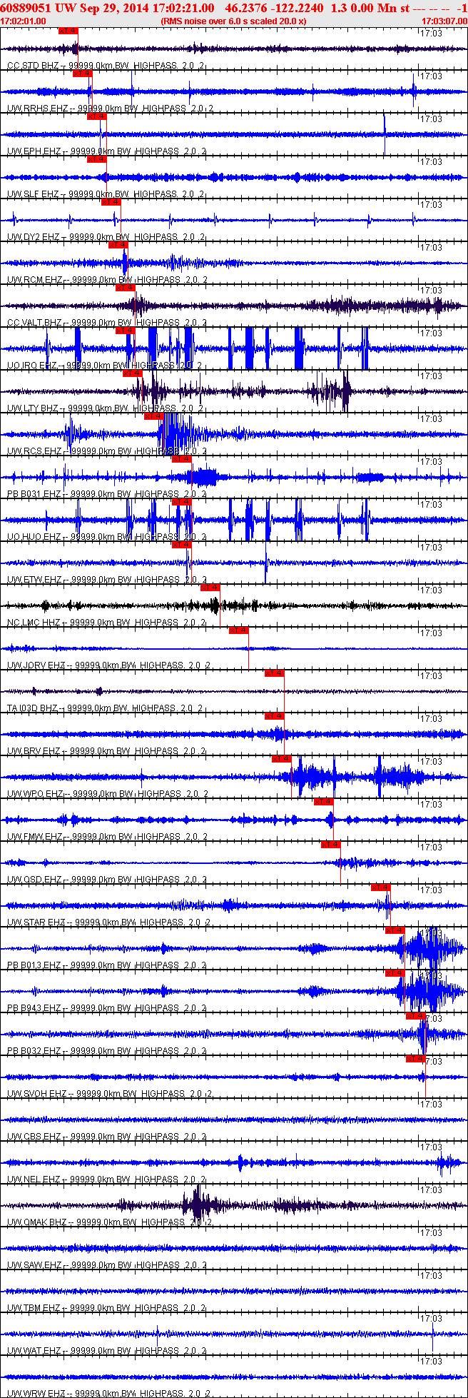
Task: Select the pick marker on the UW.JORV trace
Action: (239, 630)
